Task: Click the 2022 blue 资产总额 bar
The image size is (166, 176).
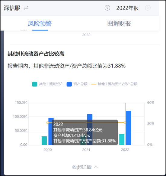Action: point(129,128)
